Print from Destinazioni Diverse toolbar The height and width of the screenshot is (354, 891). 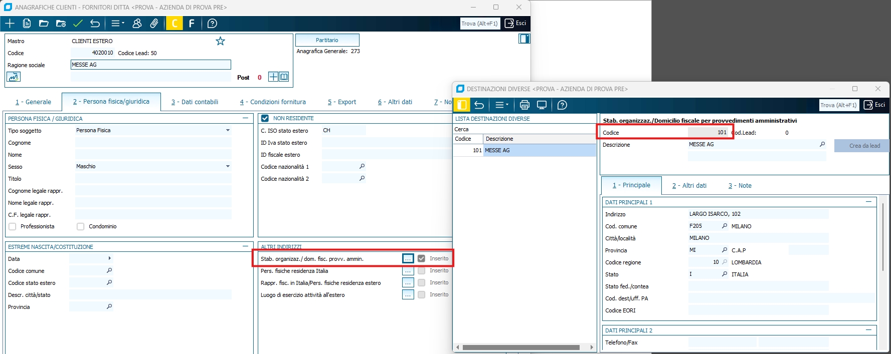pyautogui.click(x=524, y=105)
